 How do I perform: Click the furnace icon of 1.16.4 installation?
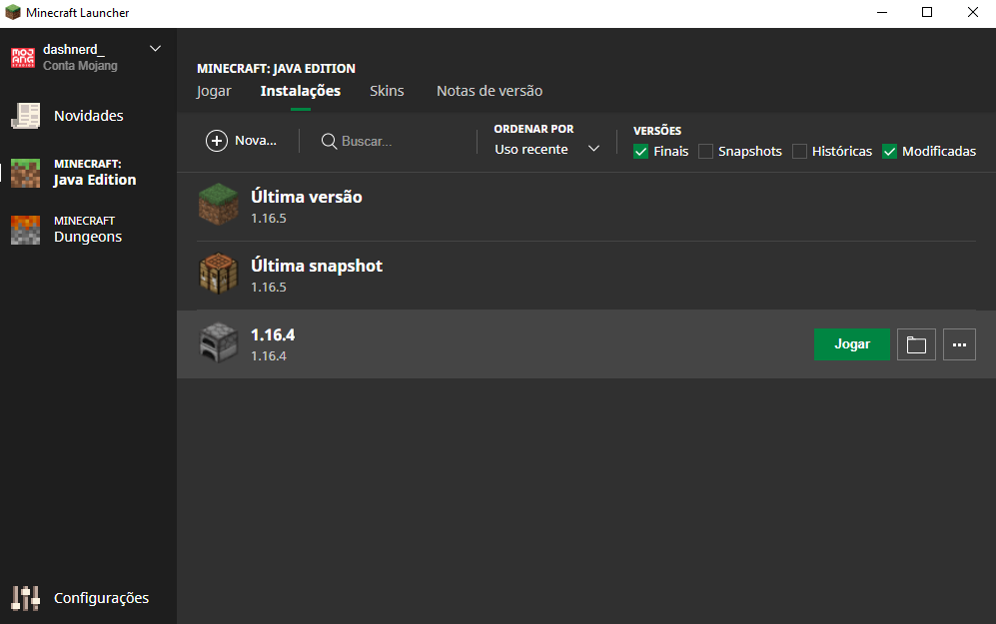[x=219, y=342]
